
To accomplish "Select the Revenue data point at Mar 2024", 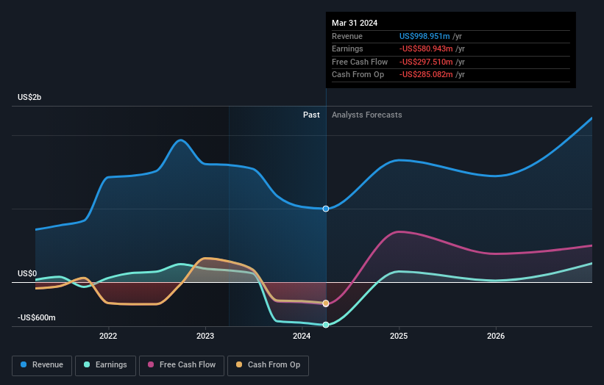I will pyautogui.click(x=326, y=209).
